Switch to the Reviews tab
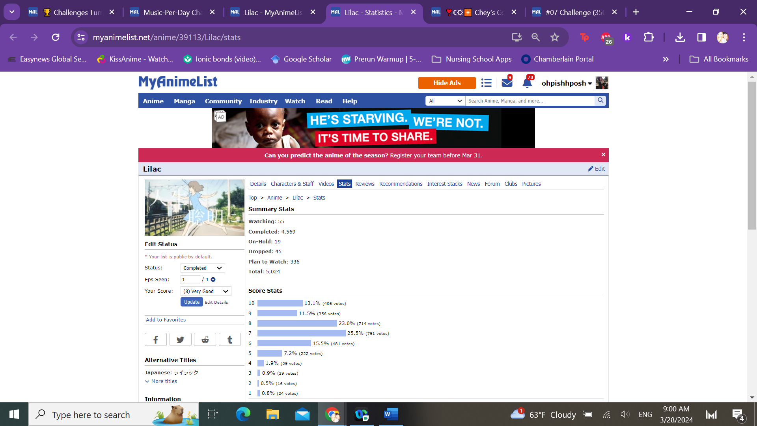The image size is (757, 426). (x=365, y=184)
